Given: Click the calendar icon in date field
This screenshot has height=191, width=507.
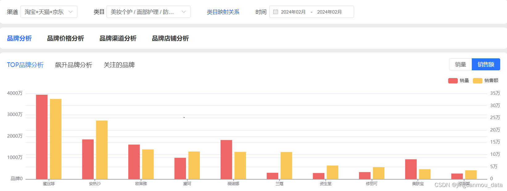Looking at the screenshot, I should point(276,12).
